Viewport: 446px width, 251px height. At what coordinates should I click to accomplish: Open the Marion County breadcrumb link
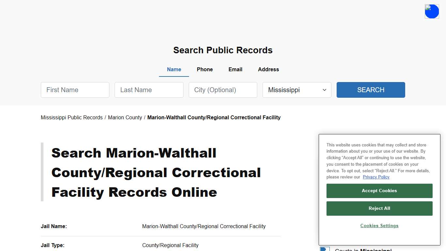pyautogui.click(x=125, y=117)
